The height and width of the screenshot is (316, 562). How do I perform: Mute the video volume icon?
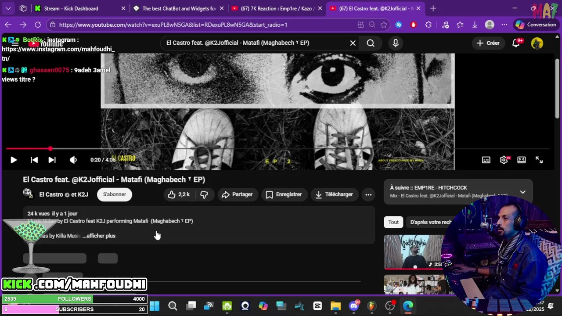click(73, 160)
